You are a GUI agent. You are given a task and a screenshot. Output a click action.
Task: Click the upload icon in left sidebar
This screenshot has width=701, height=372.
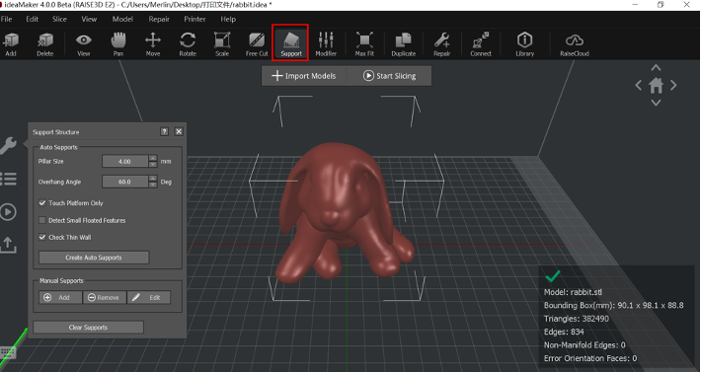click(8, 245)
